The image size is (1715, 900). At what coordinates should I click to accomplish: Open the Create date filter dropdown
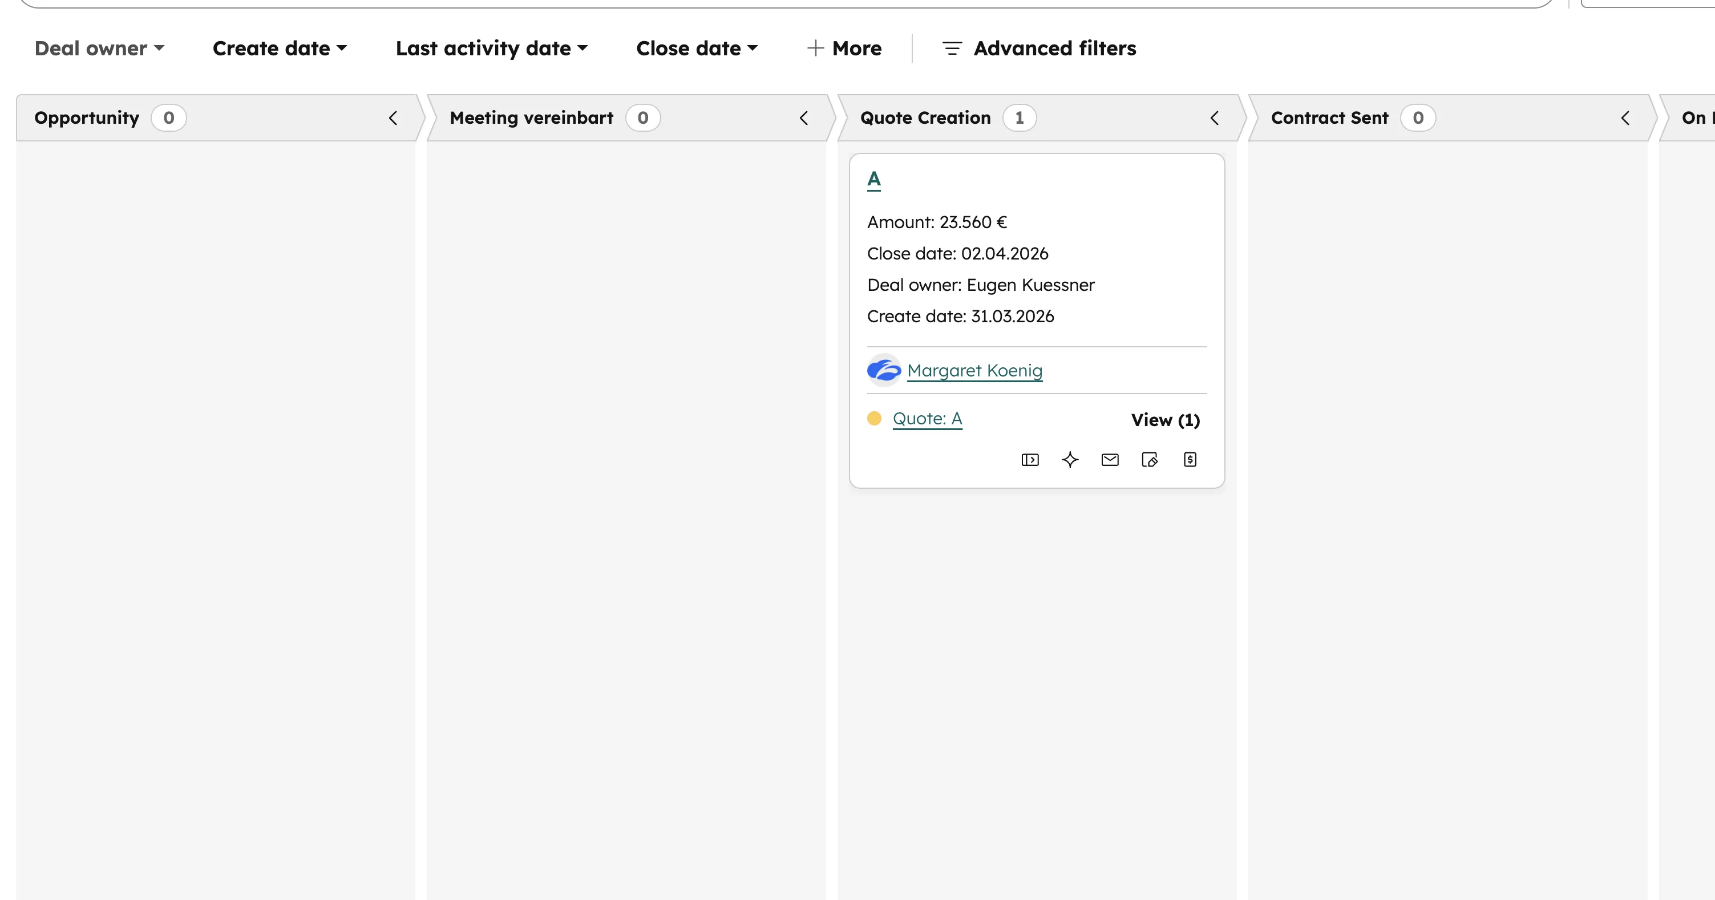[x=279, y=48]
